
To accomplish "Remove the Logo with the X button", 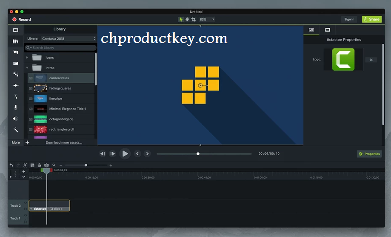I will point(371,60).
